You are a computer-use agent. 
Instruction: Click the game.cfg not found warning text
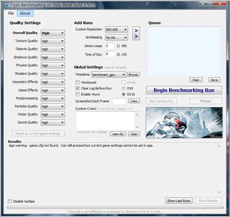click(81, 145)
